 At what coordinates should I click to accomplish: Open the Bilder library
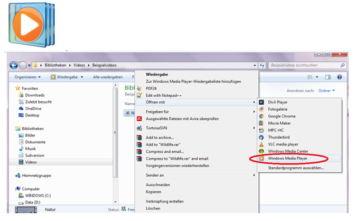30,135
